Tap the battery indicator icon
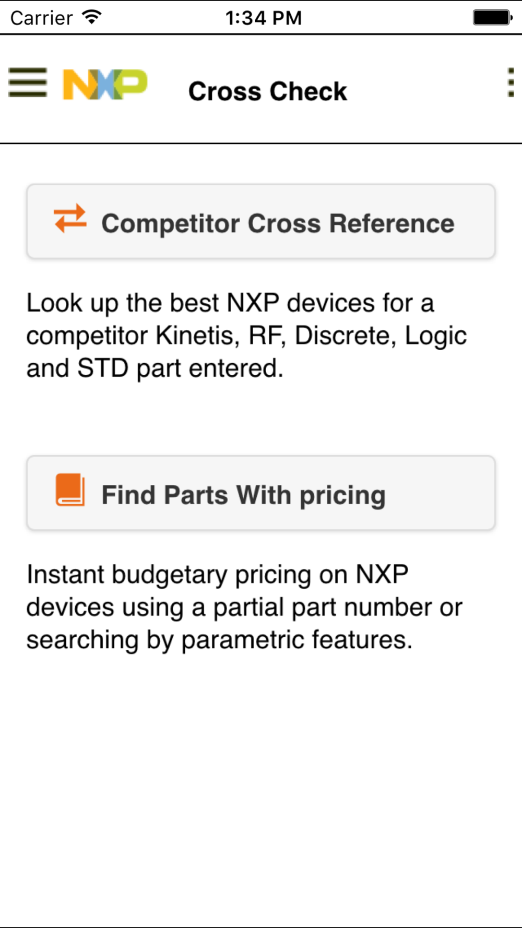 point(493,18)
